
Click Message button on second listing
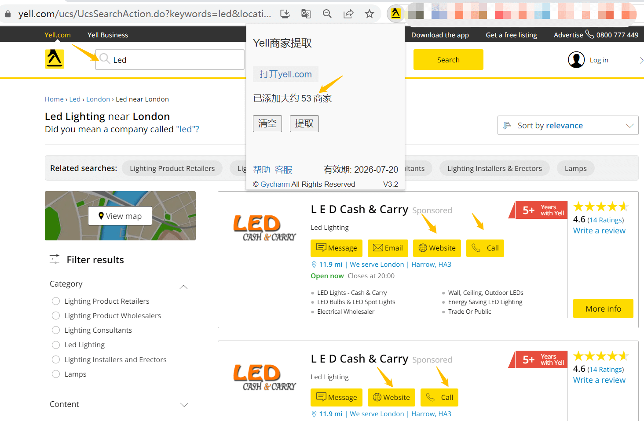[337, 397]
